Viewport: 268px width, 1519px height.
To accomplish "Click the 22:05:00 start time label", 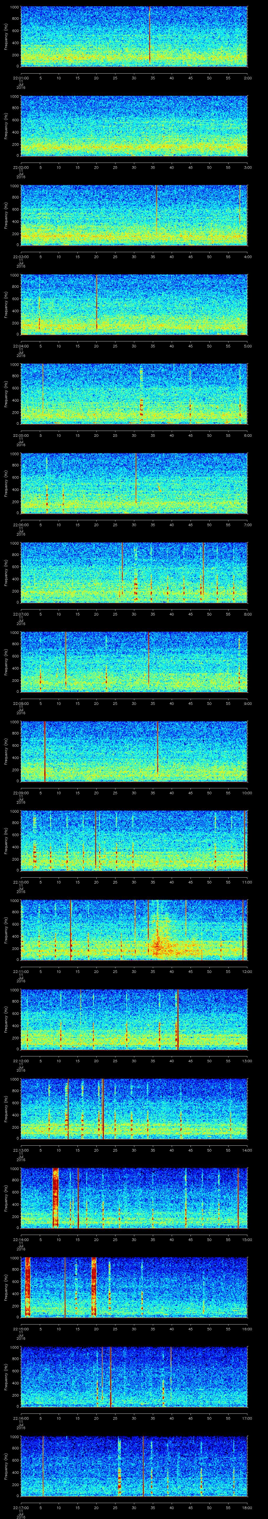I will click(x=21, y=435).
